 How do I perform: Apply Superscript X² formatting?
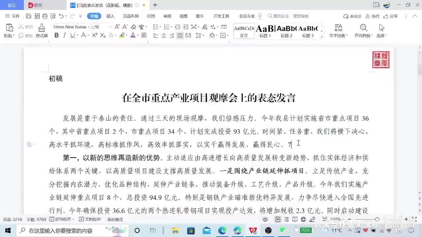tap(95, 36)
